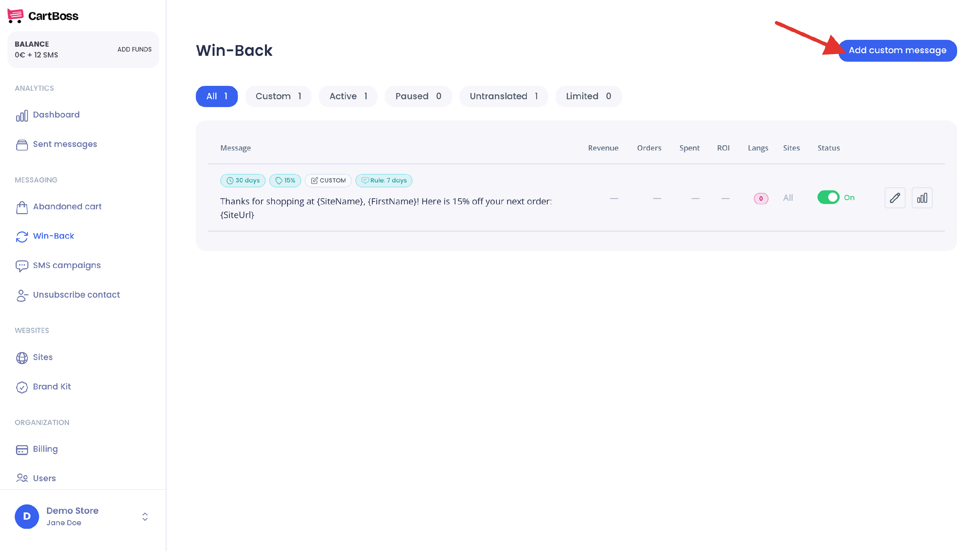Click the Win-Back refresh arrows icon

(x=22, y=237)
